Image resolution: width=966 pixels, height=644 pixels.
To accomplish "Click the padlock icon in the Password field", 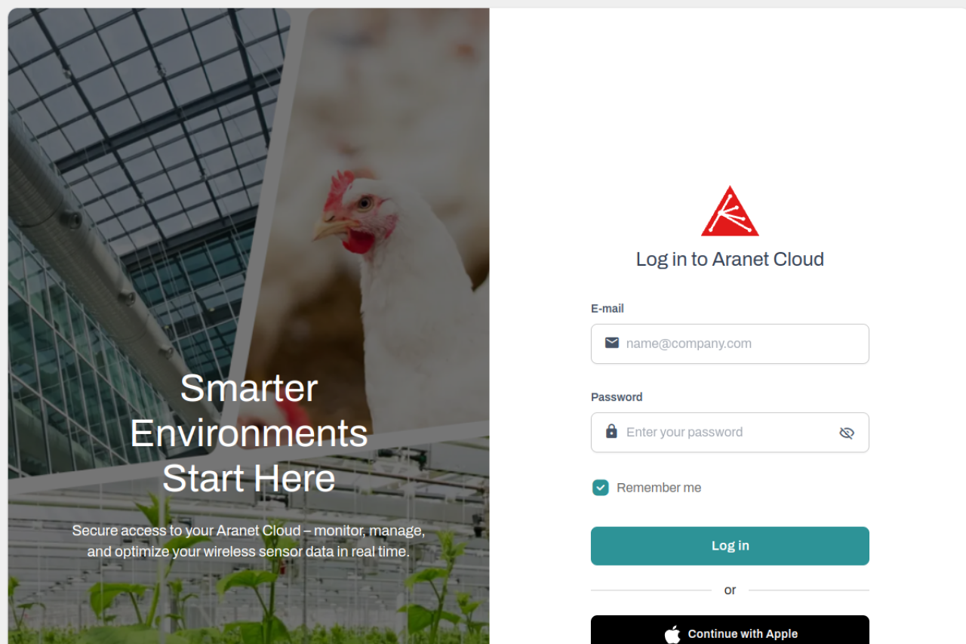I will [x=612, y=431].
